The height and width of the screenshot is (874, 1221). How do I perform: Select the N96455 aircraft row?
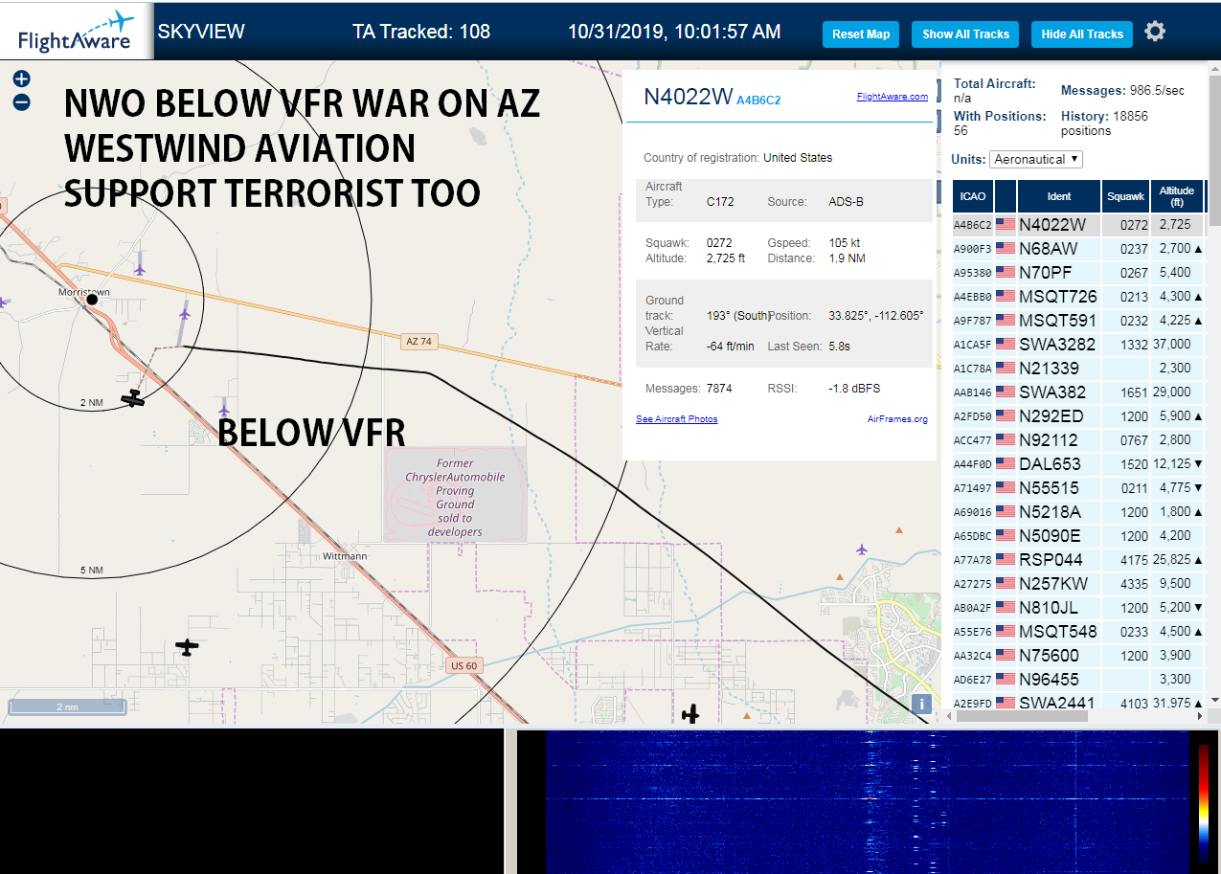(x=1079, y=680)
